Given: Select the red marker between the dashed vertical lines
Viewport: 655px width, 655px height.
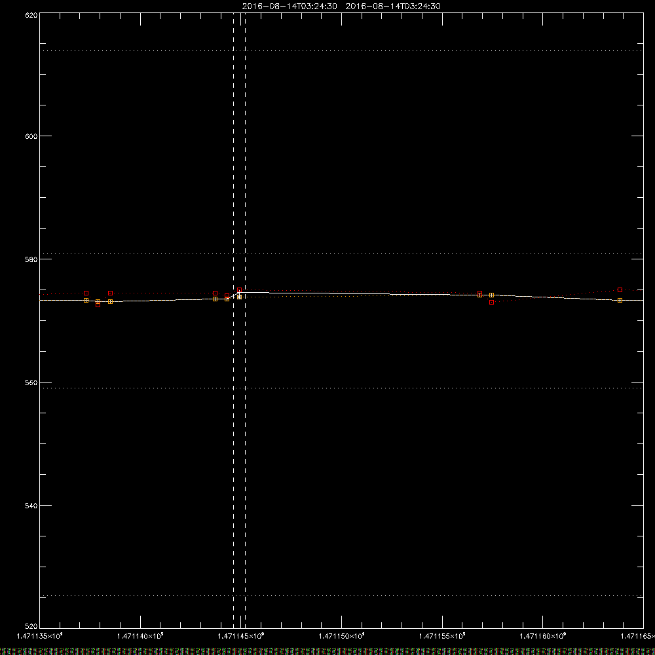Looking at the screenshot, I should [239, 290].
